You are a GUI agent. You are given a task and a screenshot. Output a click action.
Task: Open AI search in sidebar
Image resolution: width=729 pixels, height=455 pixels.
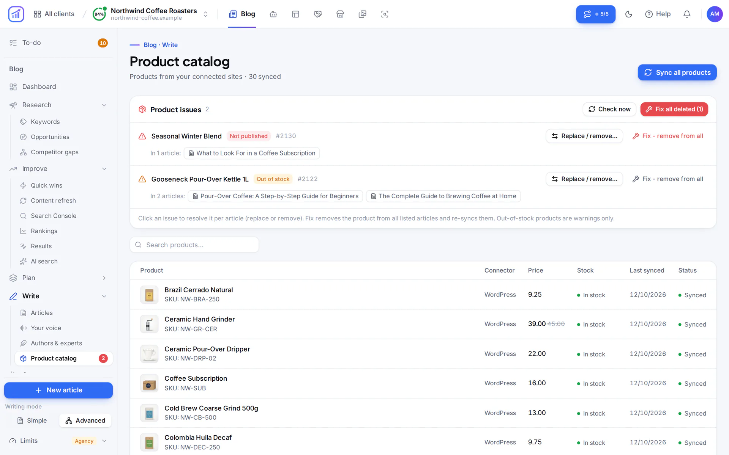(x=63, y=261)
